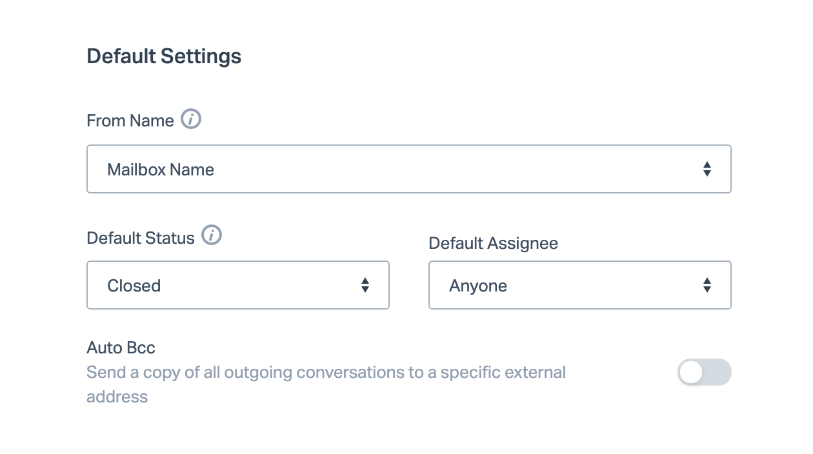Click the 'From Name' field label
This screenshot has width=813, height=454.
click(x=130, y=121)
